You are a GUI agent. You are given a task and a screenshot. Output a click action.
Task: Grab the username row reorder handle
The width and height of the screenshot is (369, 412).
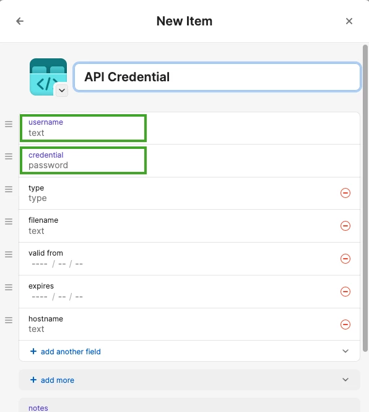(x=9, y=124)
